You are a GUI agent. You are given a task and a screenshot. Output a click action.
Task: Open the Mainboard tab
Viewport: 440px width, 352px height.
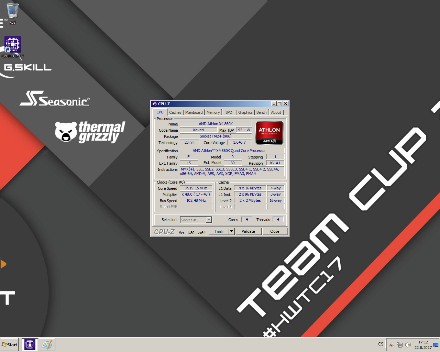(194, 112)
